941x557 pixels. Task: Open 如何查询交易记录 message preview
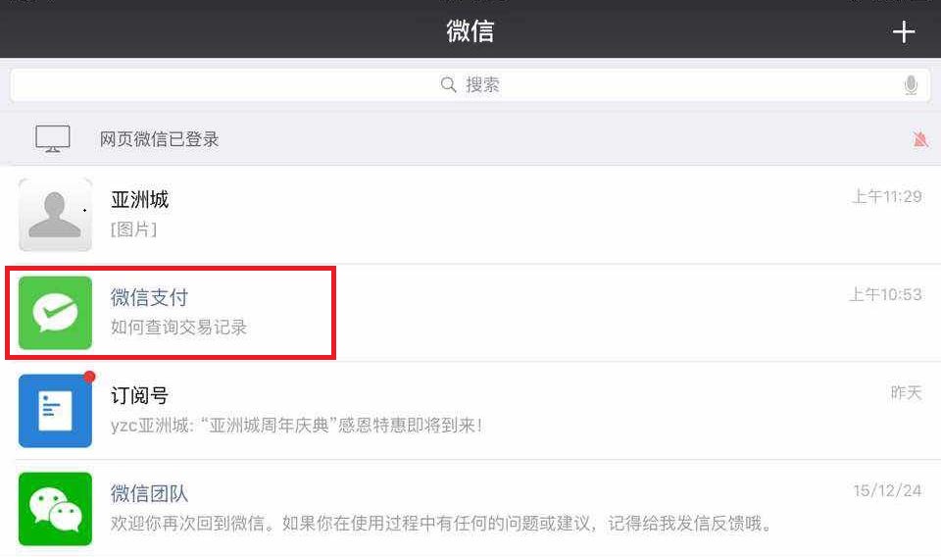pos(178,328)
